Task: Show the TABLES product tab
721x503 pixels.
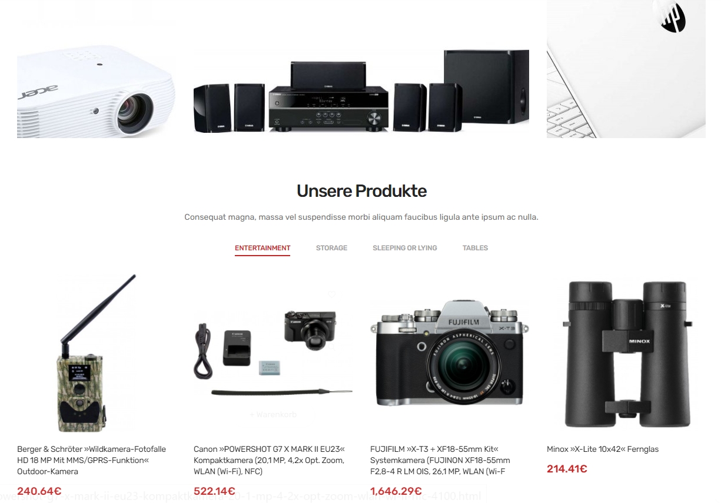Action: coord(475,248)
